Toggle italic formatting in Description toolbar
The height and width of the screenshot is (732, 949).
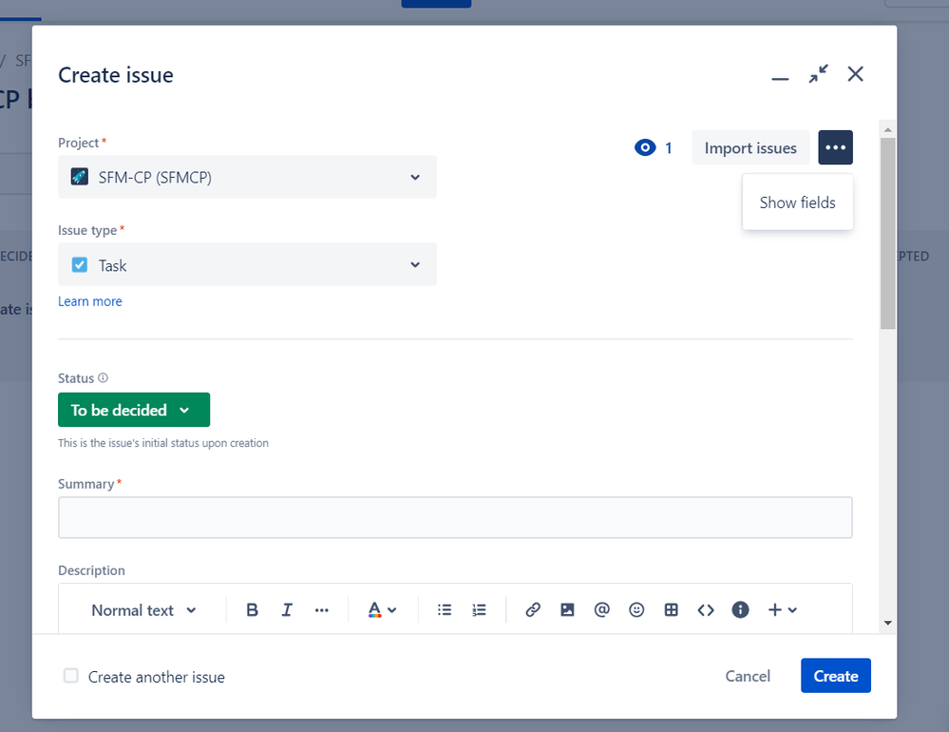coord(287,609)
